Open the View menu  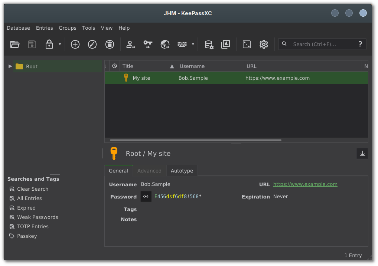pos(107,28)
